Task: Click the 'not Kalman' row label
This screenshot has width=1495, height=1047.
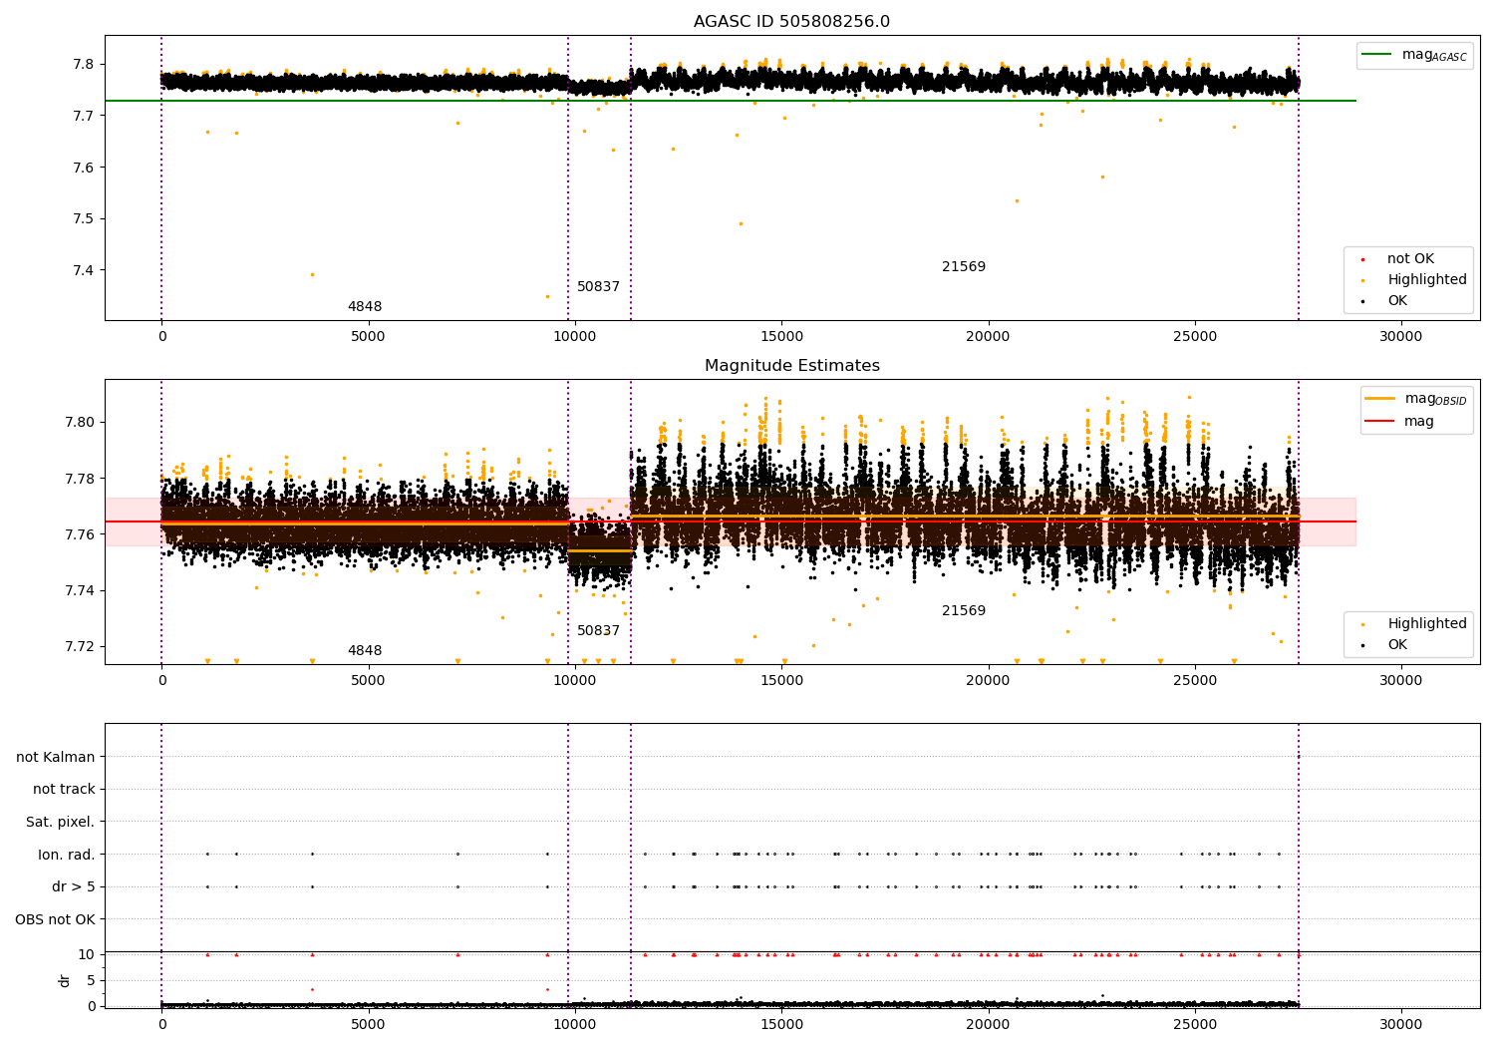Action: 56,757
